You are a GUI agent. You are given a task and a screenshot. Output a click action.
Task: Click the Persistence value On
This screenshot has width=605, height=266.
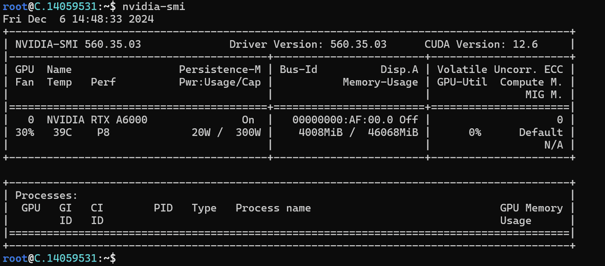click(248, 120)
